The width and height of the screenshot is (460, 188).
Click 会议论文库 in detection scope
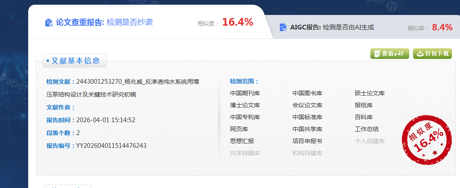coord(307,105)
